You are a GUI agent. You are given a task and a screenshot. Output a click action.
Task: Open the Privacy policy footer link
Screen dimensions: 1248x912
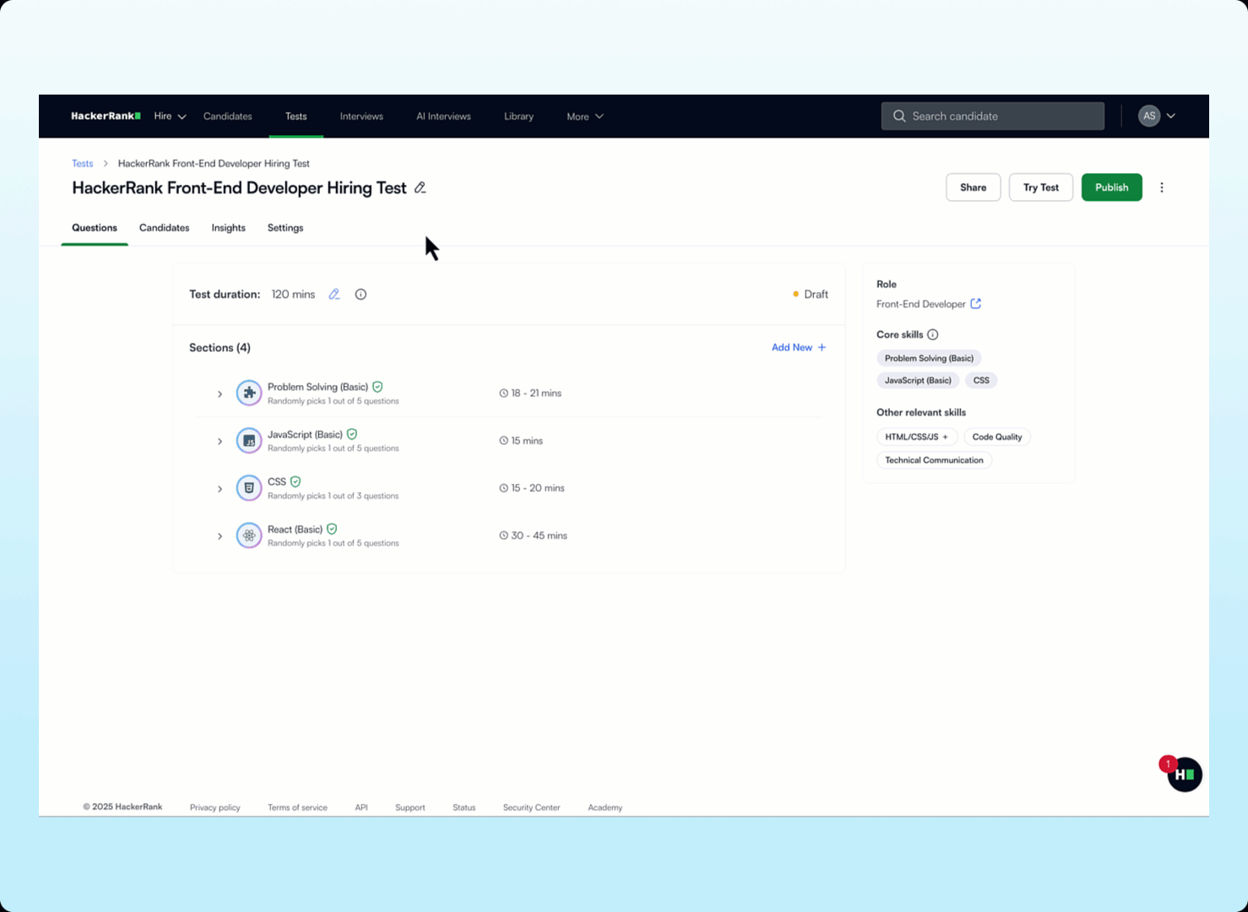tap(214, 807)
